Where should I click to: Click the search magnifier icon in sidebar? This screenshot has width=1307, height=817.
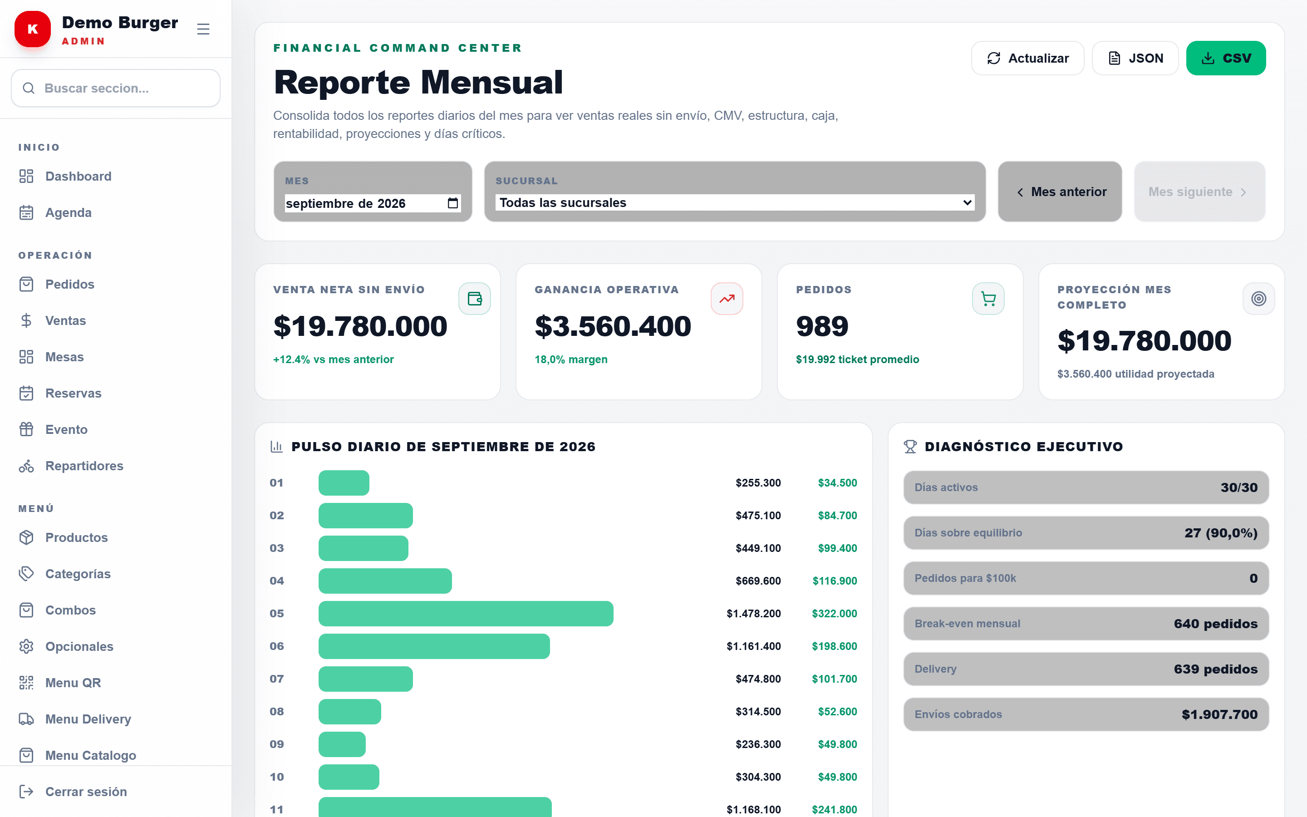coord(29,88)
